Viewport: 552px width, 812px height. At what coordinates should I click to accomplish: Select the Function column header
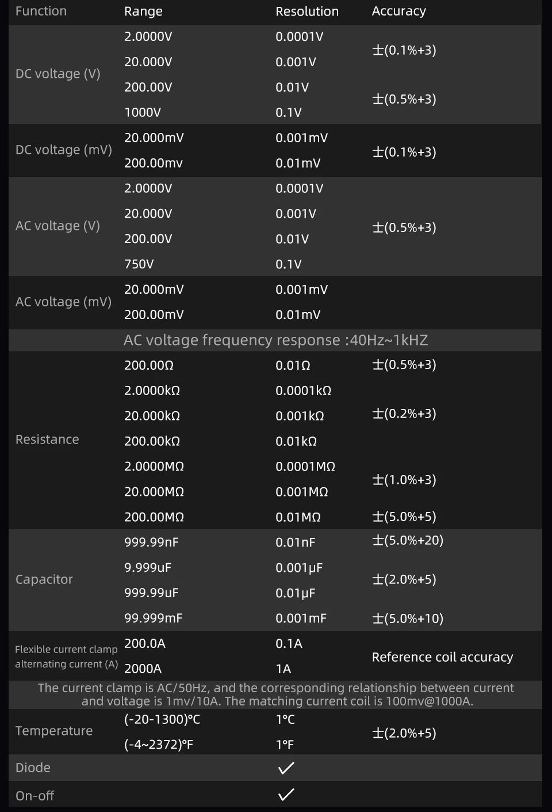coord(41,11)
